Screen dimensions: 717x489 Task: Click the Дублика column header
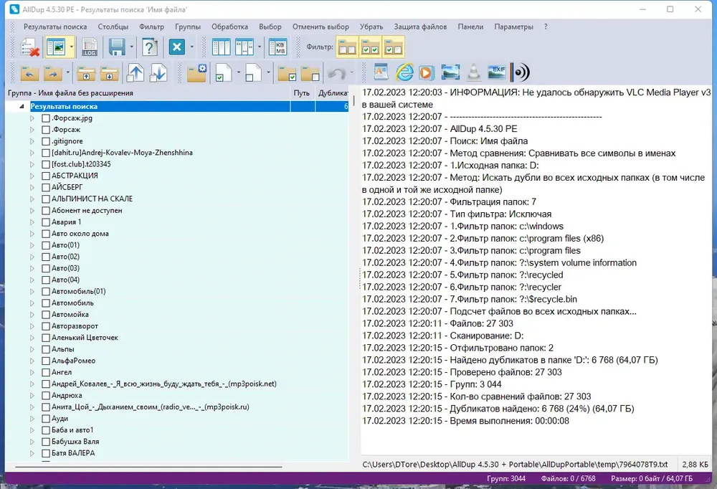tap(333, 93)
